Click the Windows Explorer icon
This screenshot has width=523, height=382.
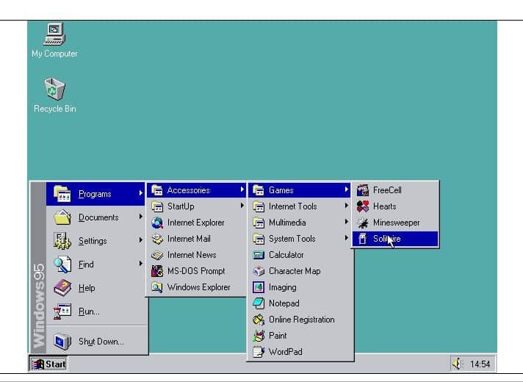pyautogui.click(x=157, y=287)
